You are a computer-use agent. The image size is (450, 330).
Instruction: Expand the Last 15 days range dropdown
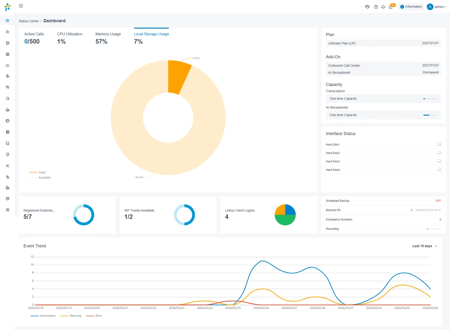click(425, 246)
